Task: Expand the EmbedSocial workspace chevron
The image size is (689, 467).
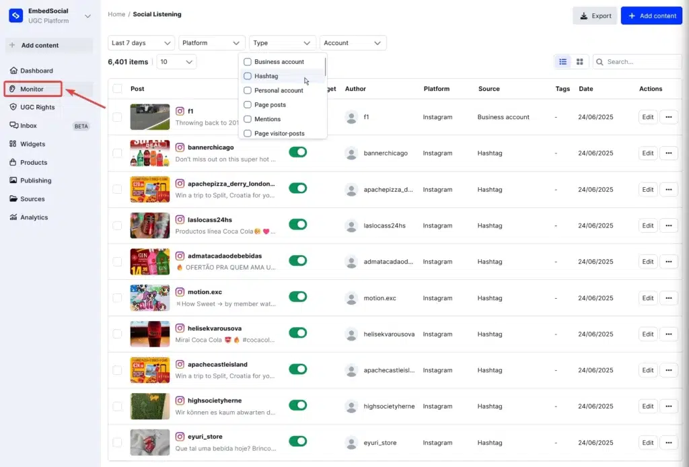Action: 87,16
